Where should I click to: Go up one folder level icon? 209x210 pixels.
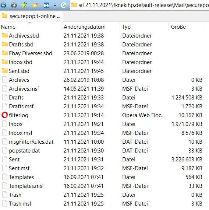(x=25, y=6)
